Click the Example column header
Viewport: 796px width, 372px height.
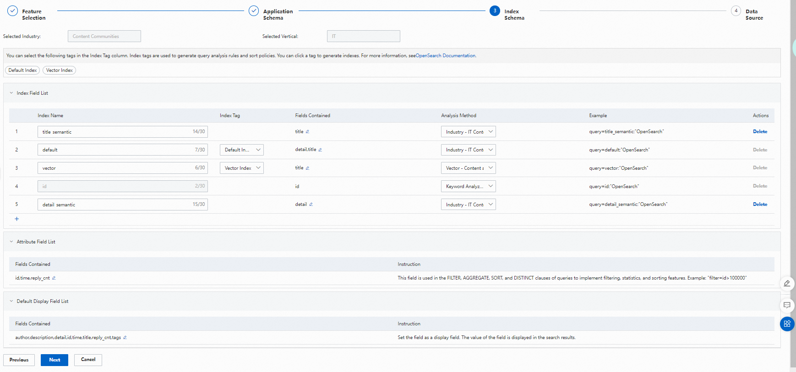(598, 116)
